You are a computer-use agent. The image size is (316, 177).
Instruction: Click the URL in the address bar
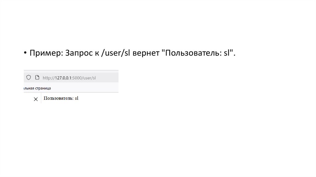coord(69,78)
